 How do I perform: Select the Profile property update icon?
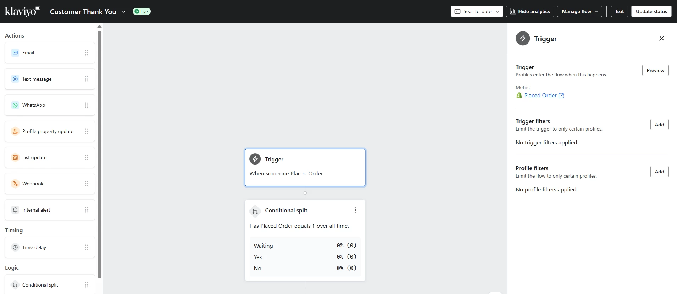(15, 131)
